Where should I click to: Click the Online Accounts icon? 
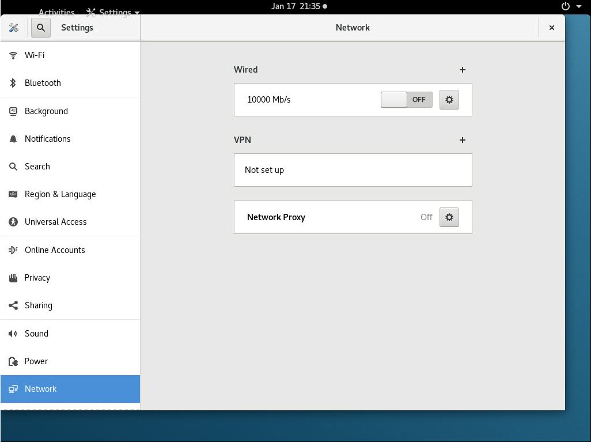(13, 250)
